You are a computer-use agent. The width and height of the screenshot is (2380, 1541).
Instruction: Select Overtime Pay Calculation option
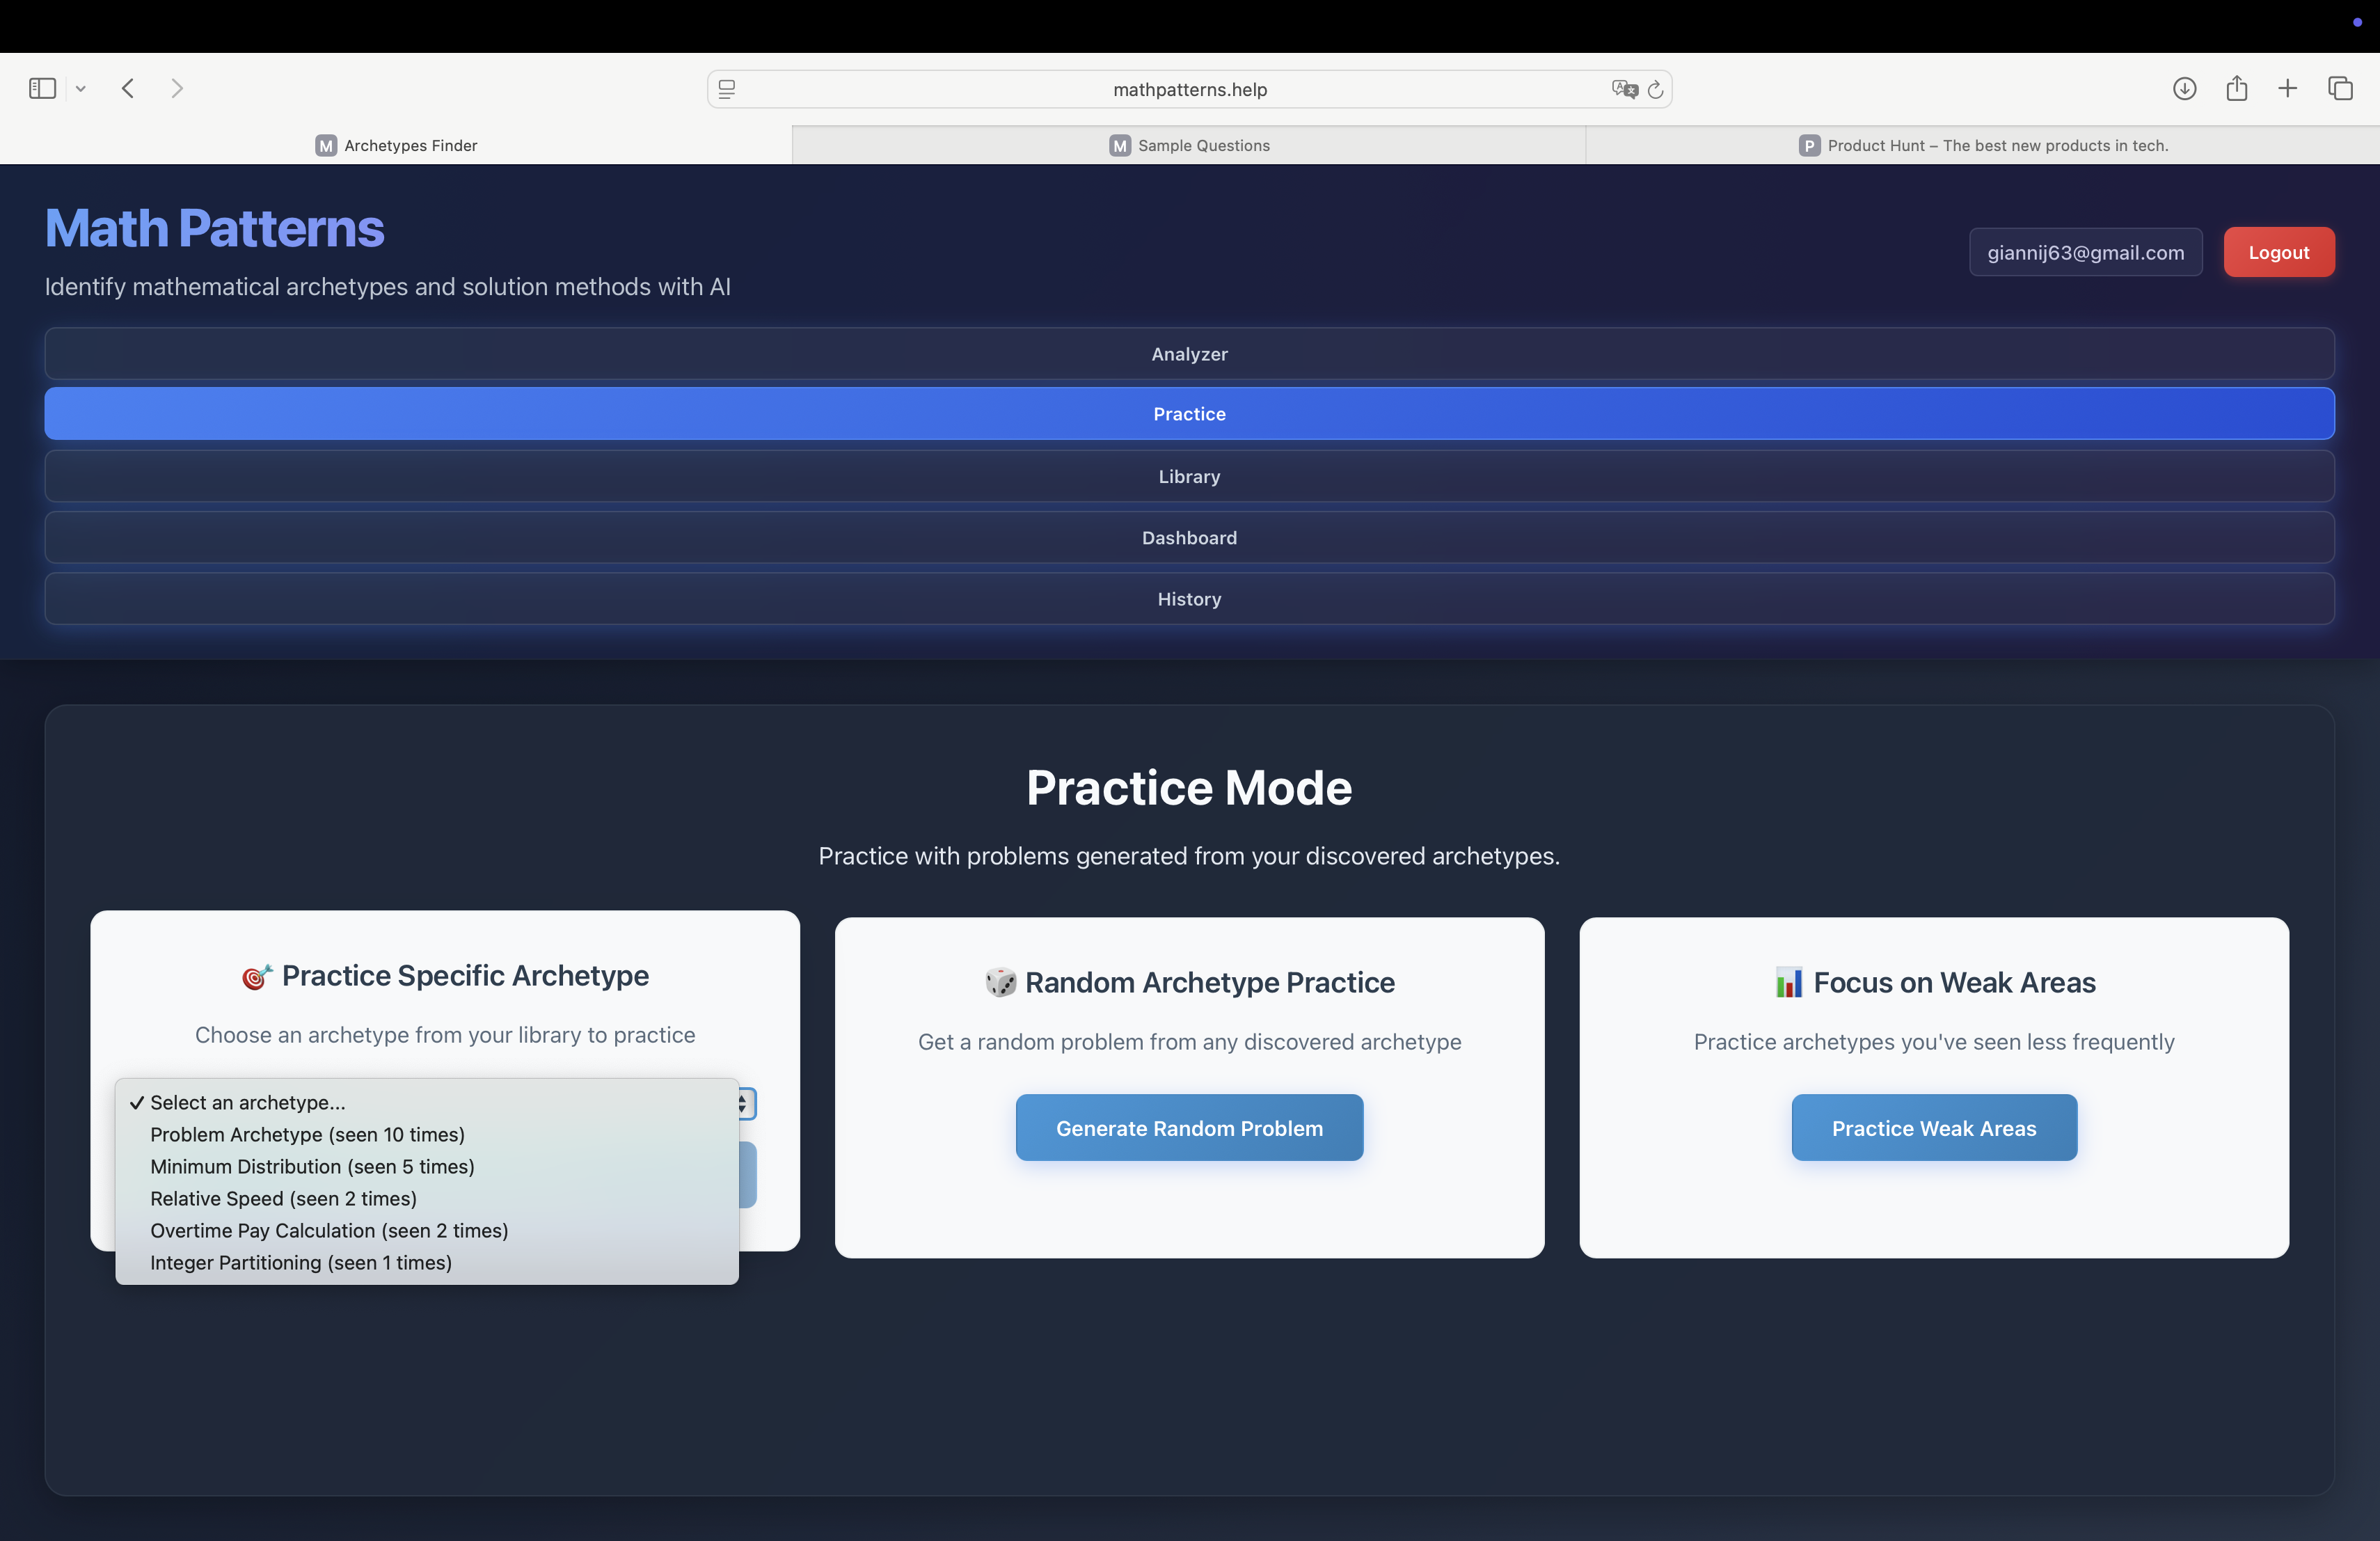[329, 1230]
